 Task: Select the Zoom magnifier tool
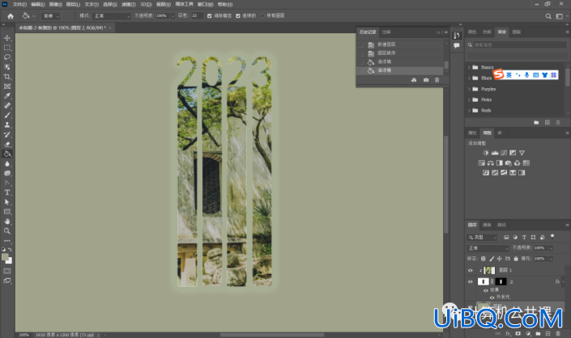pos(7,230)
